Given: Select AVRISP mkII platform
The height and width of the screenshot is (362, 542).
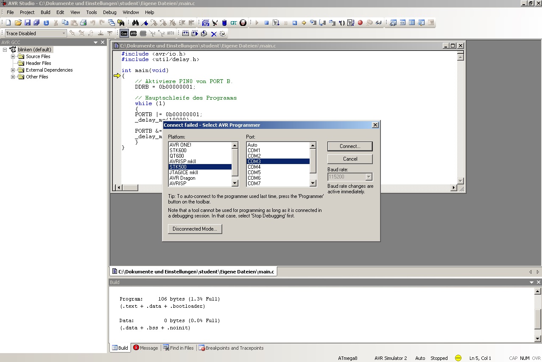Looking at the screenshot, I should coord(200,162).
